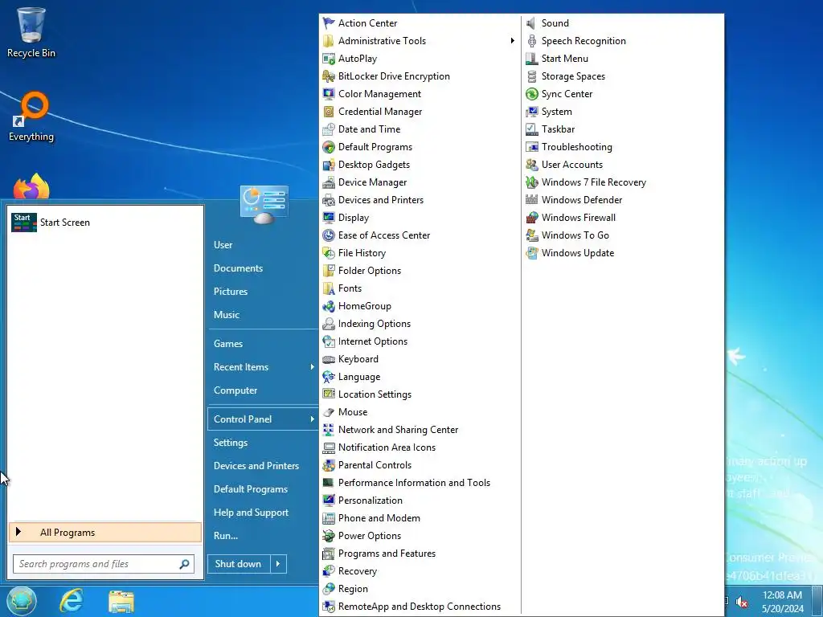Click the Credential Manager safe icon
This screenshot has height=617, width=823.
[x=329, y=112]
